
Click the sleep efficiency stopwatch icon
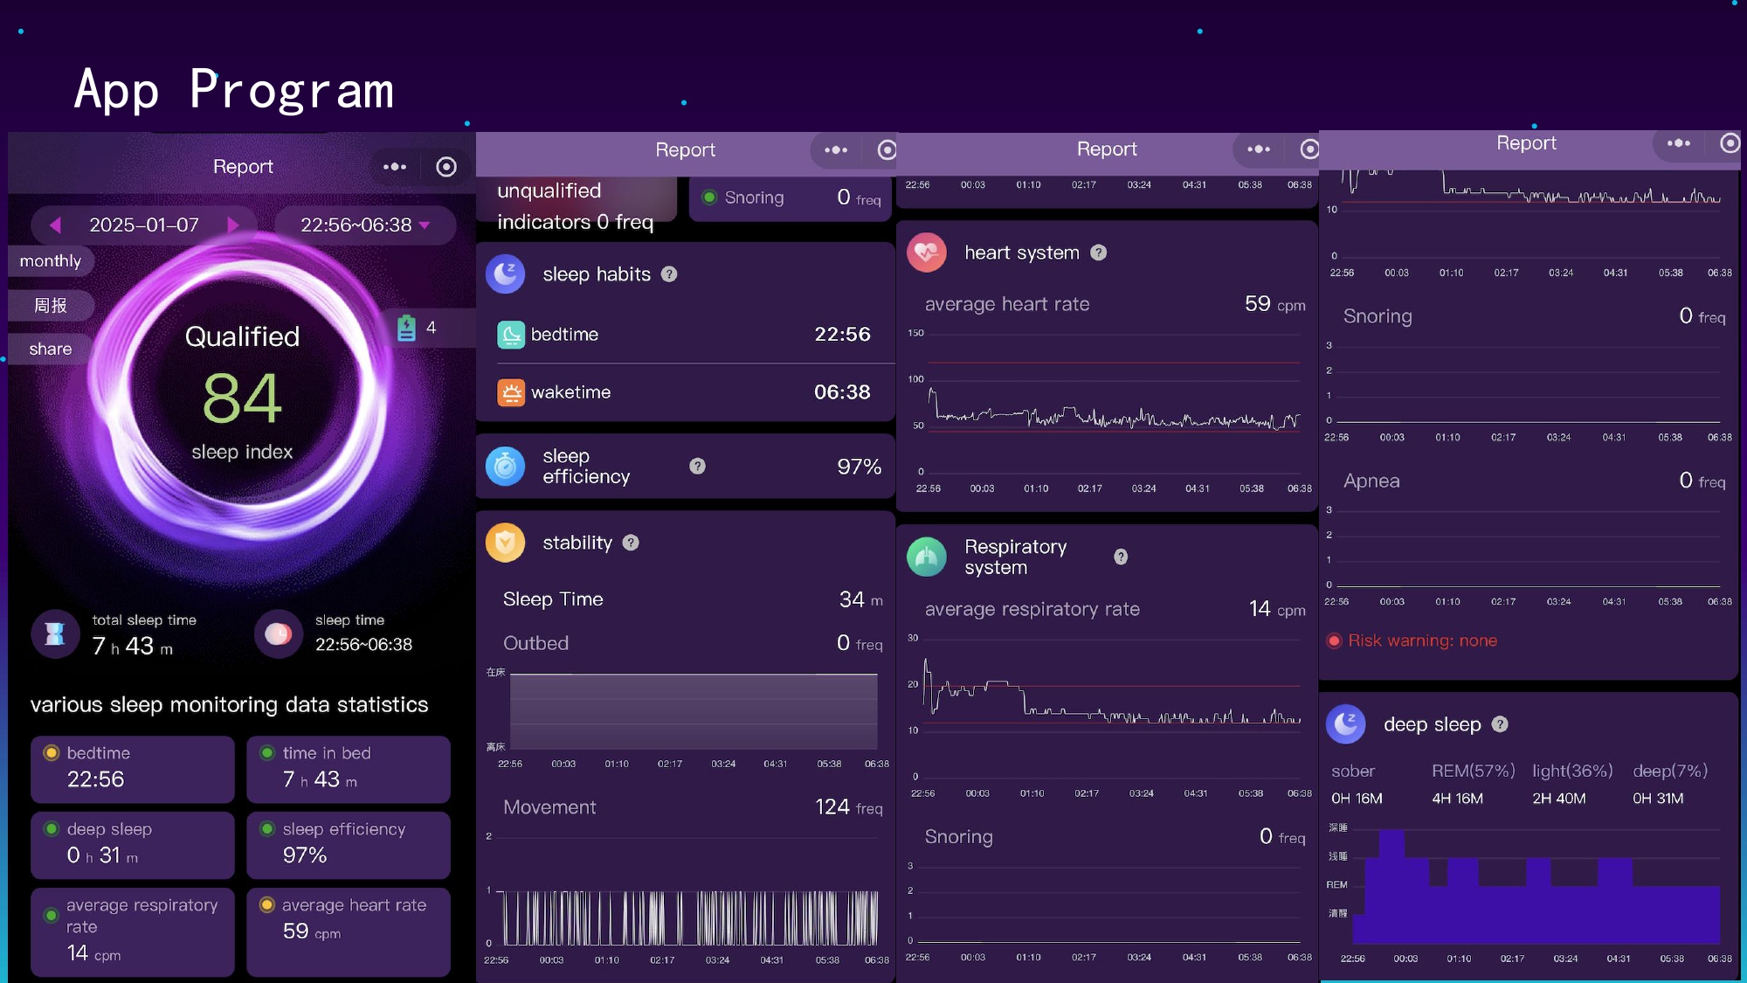click(505, 467)
